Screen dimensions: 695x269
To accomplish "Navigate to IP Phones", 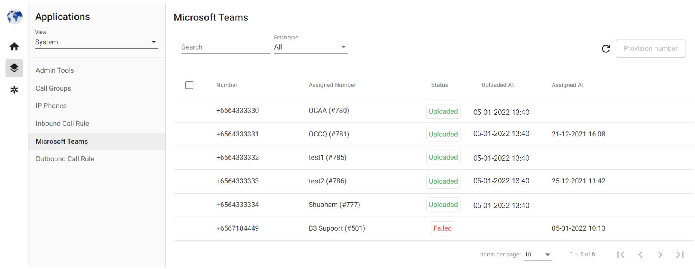I will [x=51, y=106].
